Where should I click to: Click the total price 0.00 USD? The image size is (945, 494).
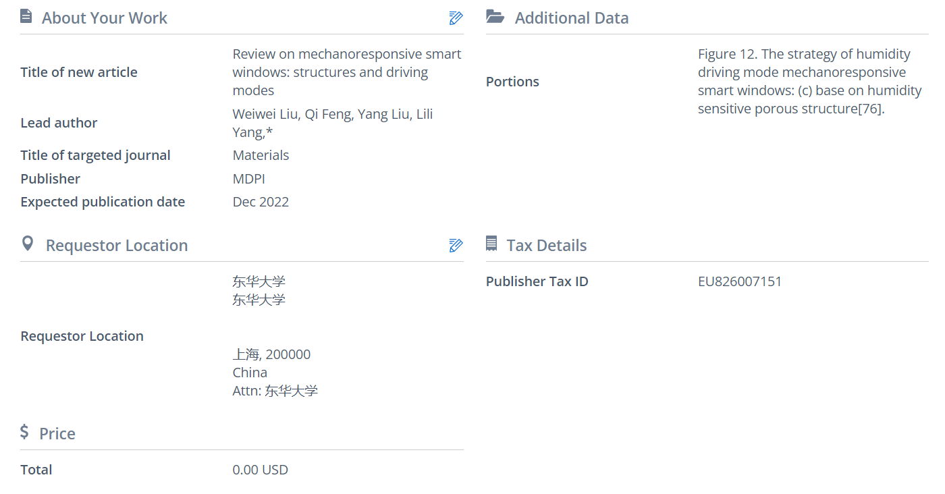260,470
